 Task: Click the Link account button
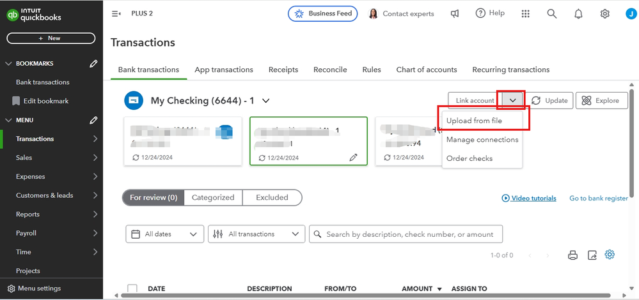475,100
